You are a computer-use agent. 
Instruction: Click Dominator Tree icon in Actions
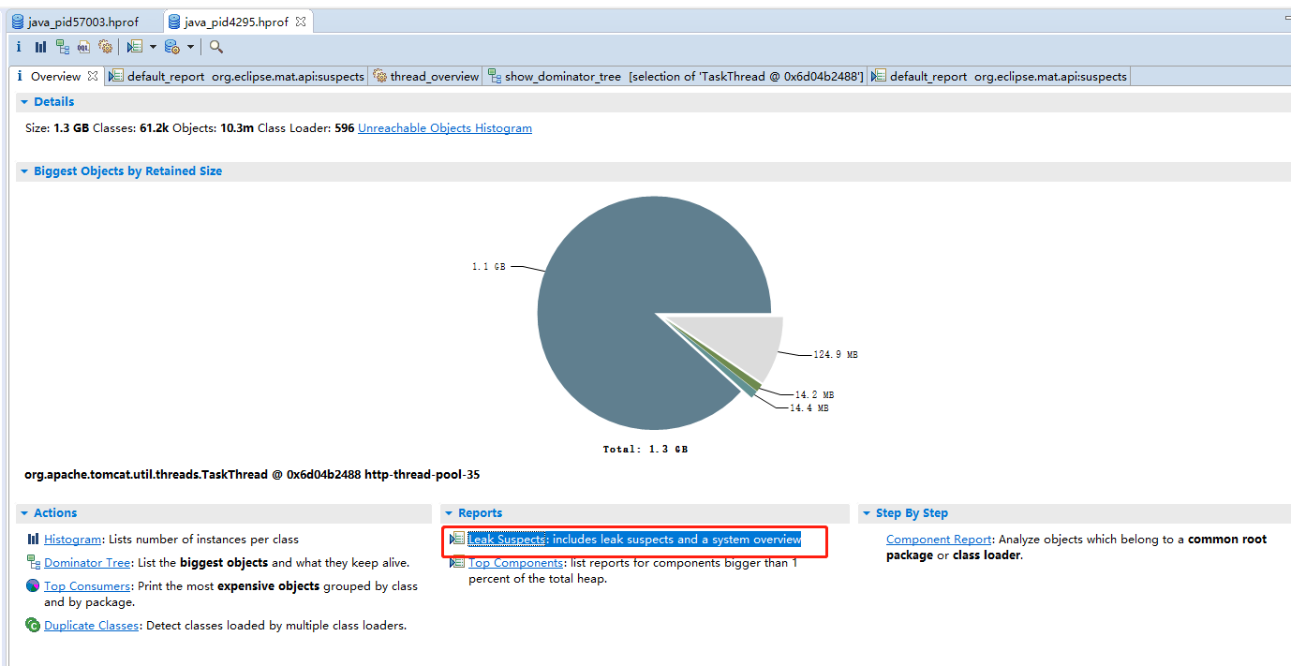[34, 563]
